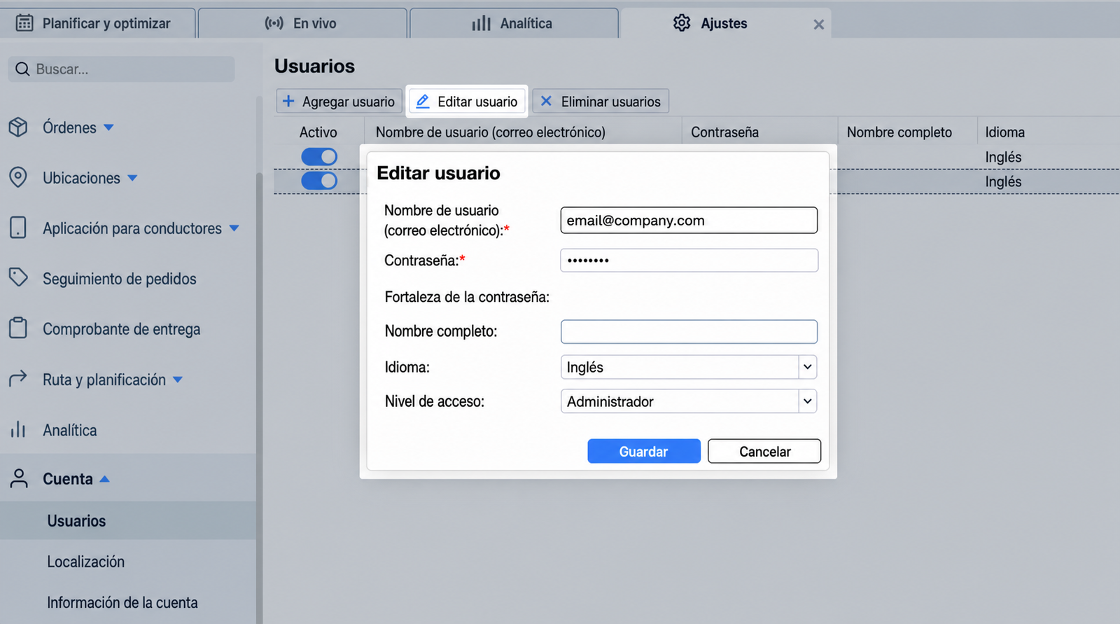This screenshot has height=624, width=1120.
Task: Click the Contraseña password field
Action: 689,260
